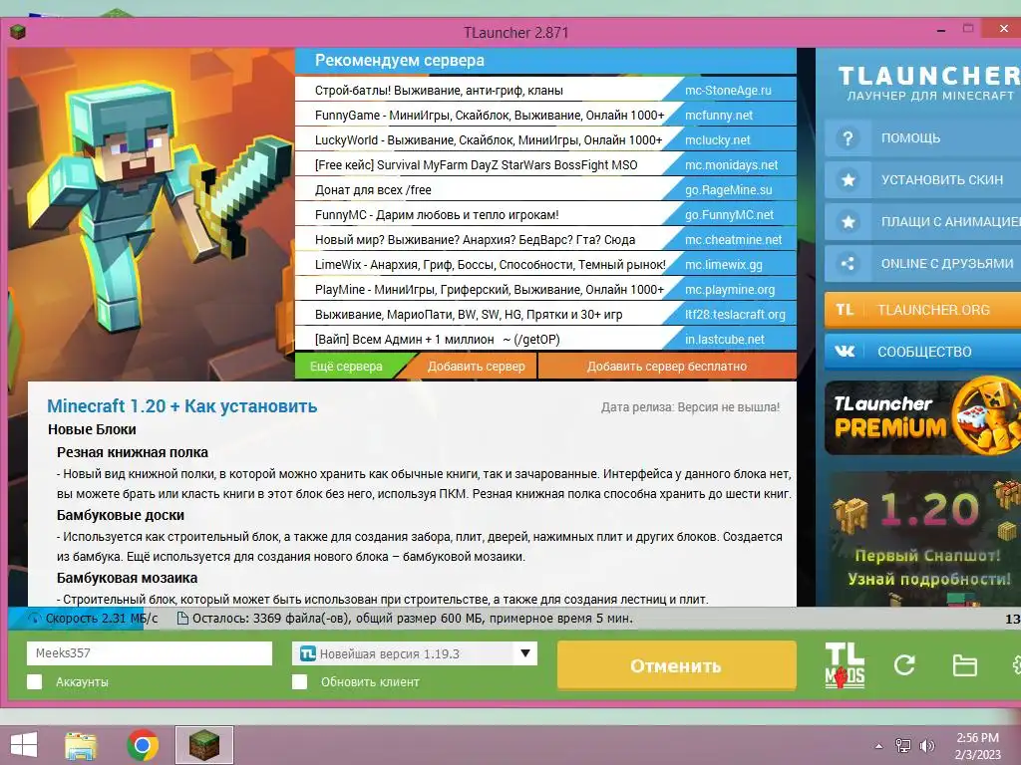
Task: Select server mc-StoneAge.ru
Action: pos(728,91)
